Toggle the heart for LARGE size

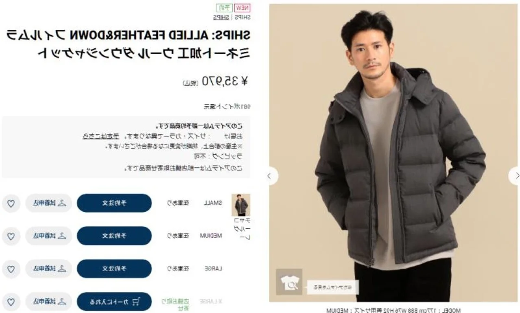[x=11, y=269]
